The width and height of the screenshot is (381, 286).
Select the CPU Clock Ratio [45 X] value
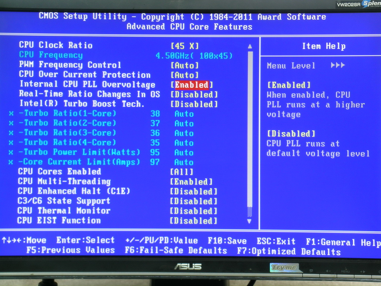click(185, 46)
